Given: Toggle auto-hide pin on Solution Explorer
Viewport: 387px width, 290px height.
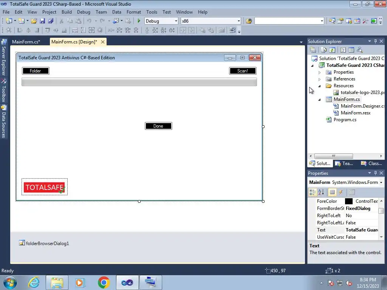Looking at the screenshot, I should tap(375, 41).
